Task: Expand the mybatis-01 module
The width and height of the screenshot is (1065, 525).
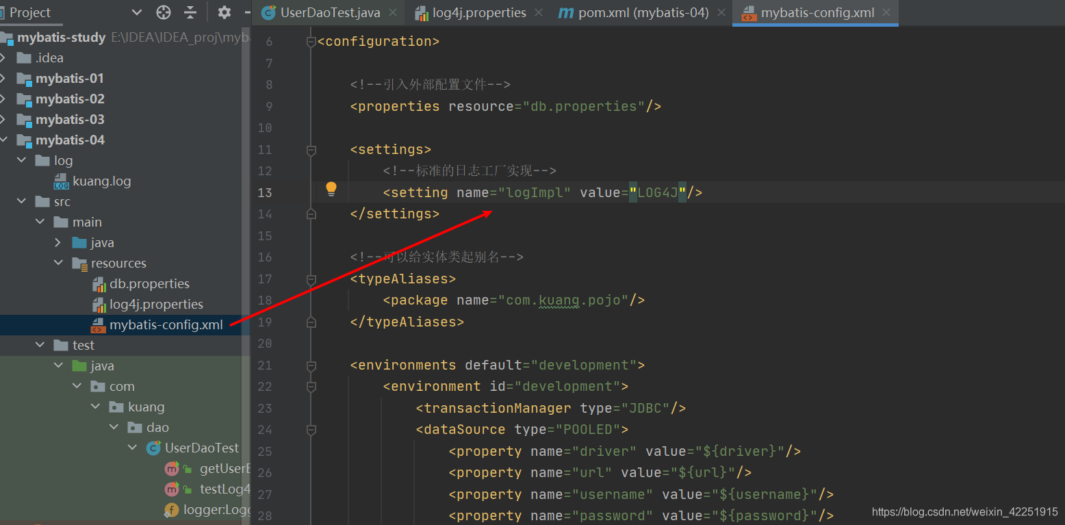Action: click(3, 79)
